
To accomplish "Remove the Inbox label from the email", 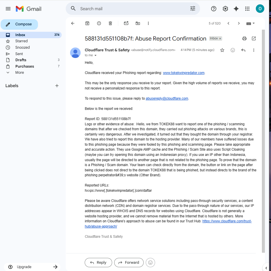I will 220,38.
